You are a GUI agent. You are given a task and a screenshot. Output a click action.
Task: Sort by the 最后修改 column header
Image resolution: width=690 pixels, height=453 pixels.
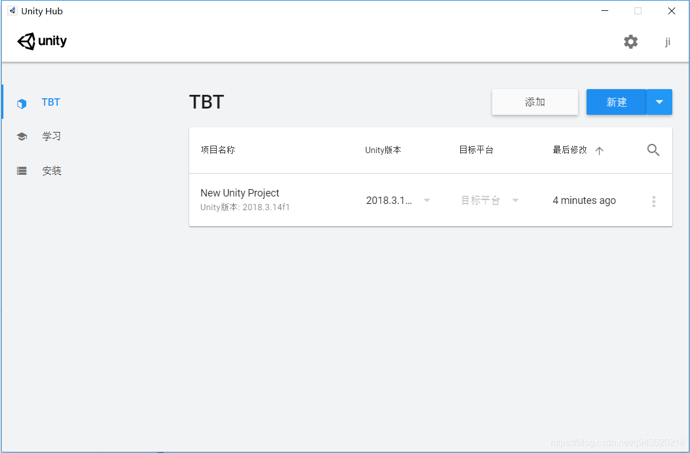point(570,150)
